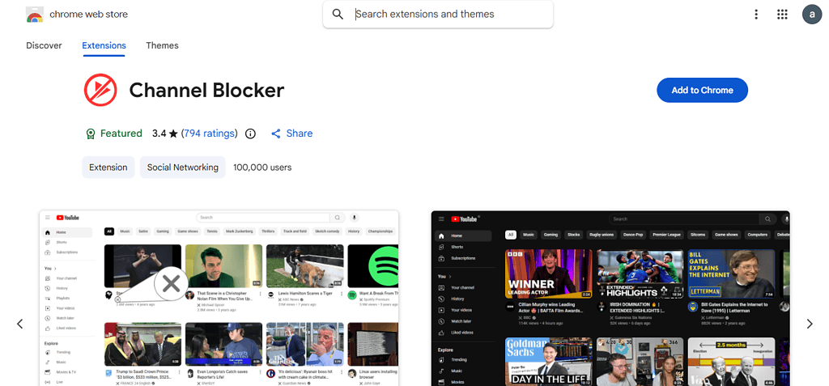Image resolution: width=829 pixels, height=386 pixels.
Task: Switch to the Discover tab
Action: coord(44,45)
